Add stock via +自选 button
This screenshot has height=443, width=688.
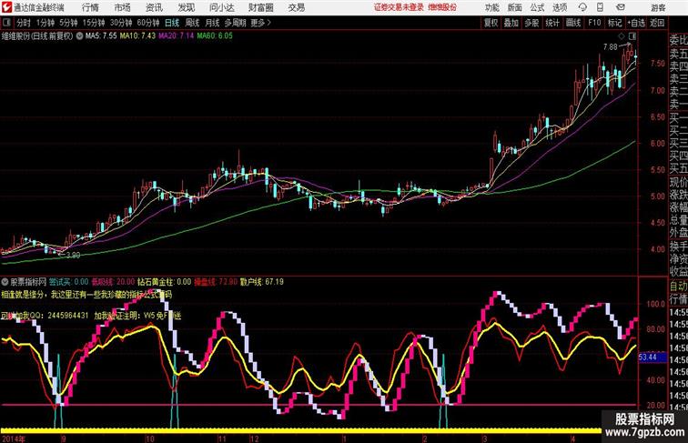636,23
